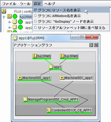Select app1 node label in graph
The image size is (111, 122).
58,67
